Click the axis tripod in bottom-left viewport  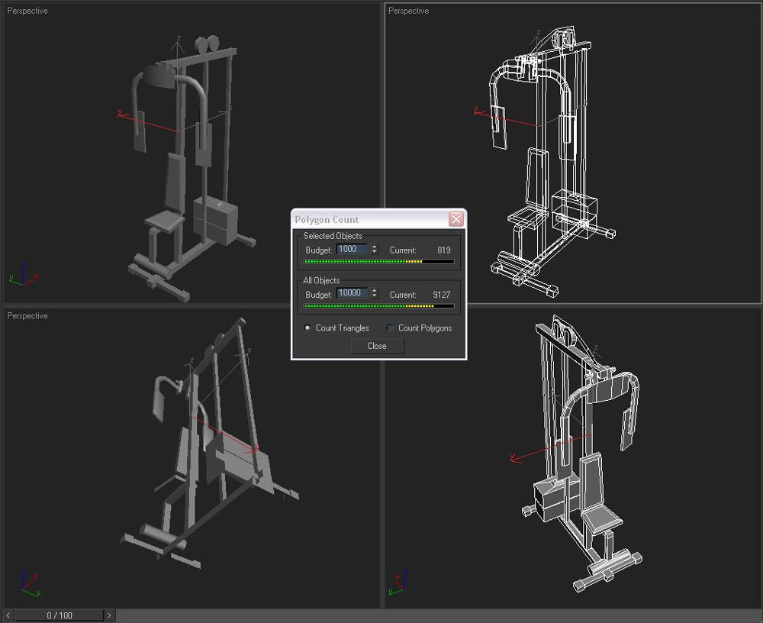[31, 583]
